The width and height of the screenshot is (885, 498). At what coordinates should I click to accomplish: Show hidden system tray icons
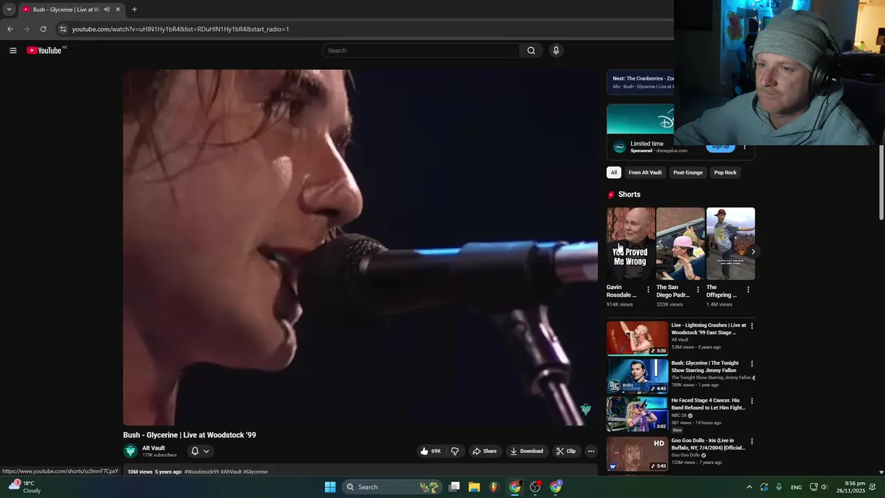pos(749,487)
